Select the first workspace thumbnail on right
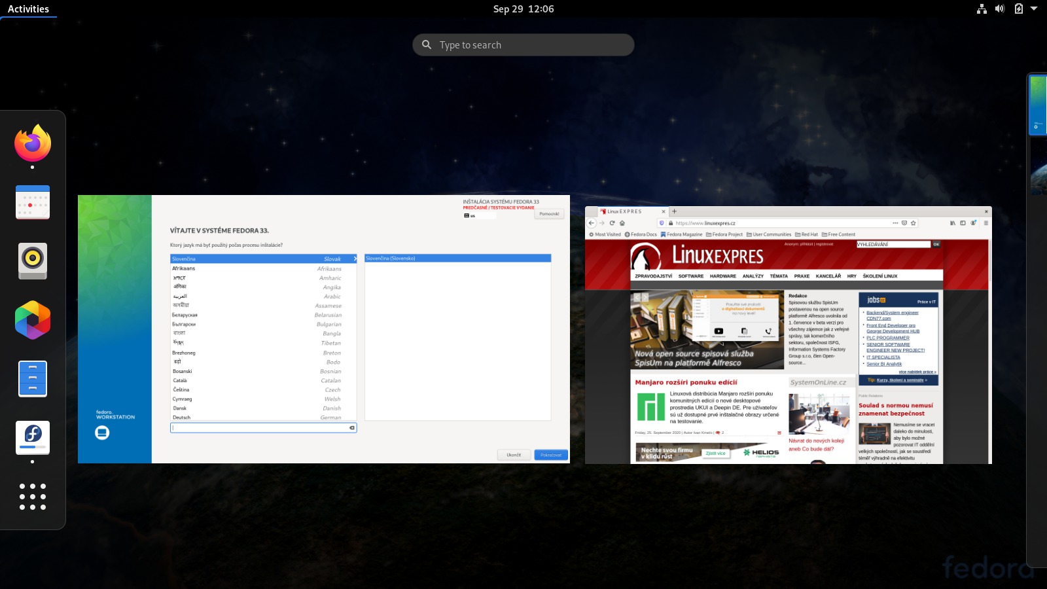This screenshot has height=589, width=1047. click(1038, 105)
